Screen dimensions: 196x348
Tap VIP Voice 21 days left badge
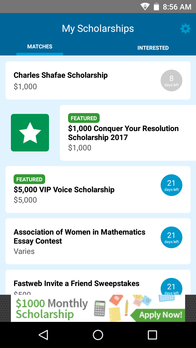(171, 185)
